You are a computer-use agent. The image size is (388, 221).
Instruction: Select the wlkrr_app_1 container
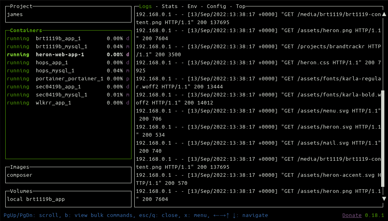click(x=68, y=103)
